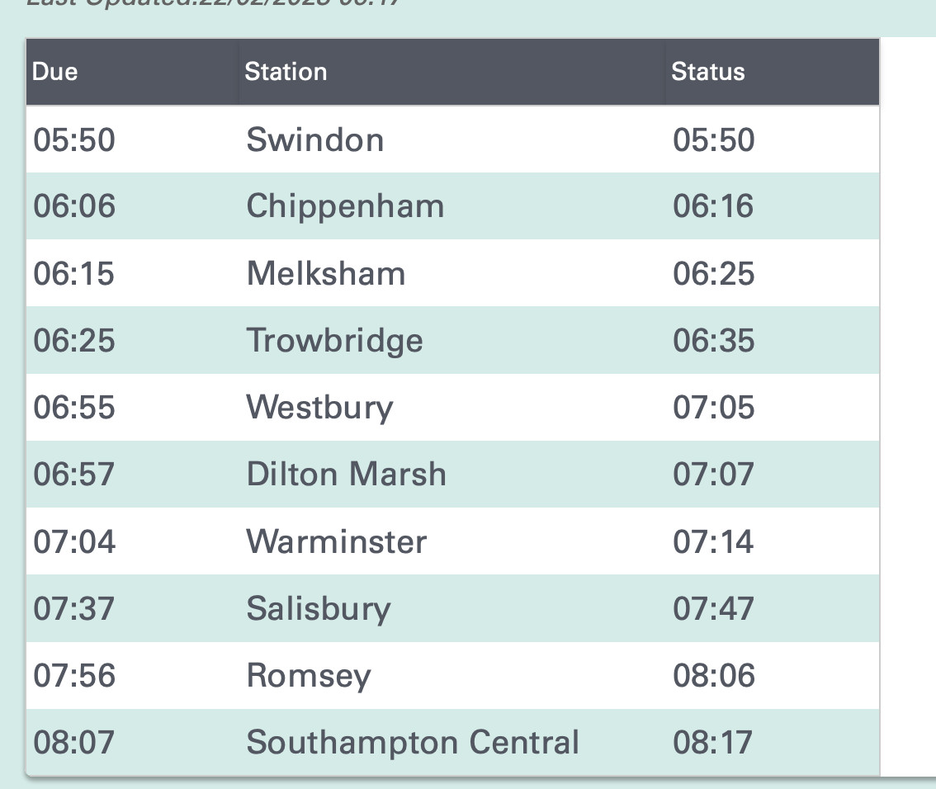This screenshot has width=936, height=789.
Task: Select the Chippenham station name
Action: pyautogui.click(x=345, y=206)
